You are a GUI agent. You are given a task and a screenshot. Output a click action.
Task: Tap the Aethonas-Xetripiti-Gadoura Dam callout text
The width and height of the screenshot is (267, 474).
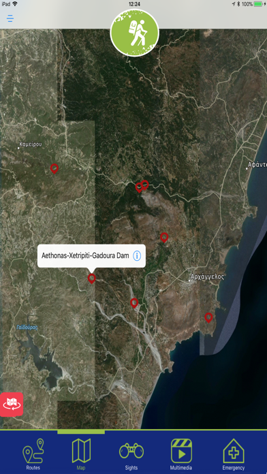tap(85, 256)
